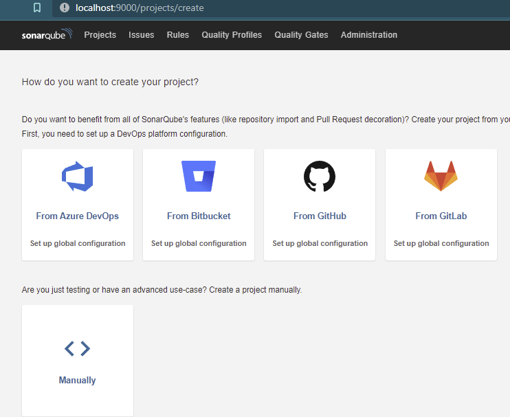Set up global configuration for Azure DevOps

coord(78,243)
